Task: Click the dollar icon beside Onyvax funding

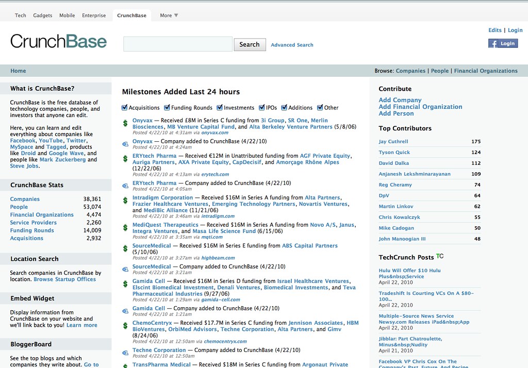Action: pyautogui.click(x=125, y=123)
